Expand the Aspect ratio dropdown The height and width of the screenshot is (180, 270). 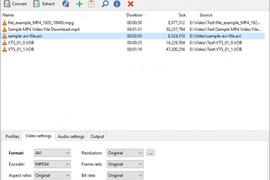[x=53, y=175]
